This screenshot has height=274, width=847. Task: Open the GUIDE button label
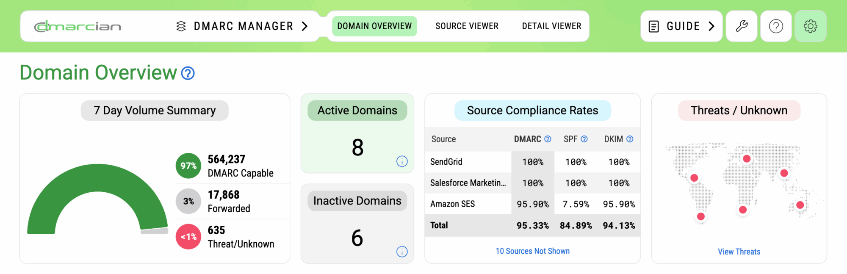pyautogui.click(x=683, y=26)
